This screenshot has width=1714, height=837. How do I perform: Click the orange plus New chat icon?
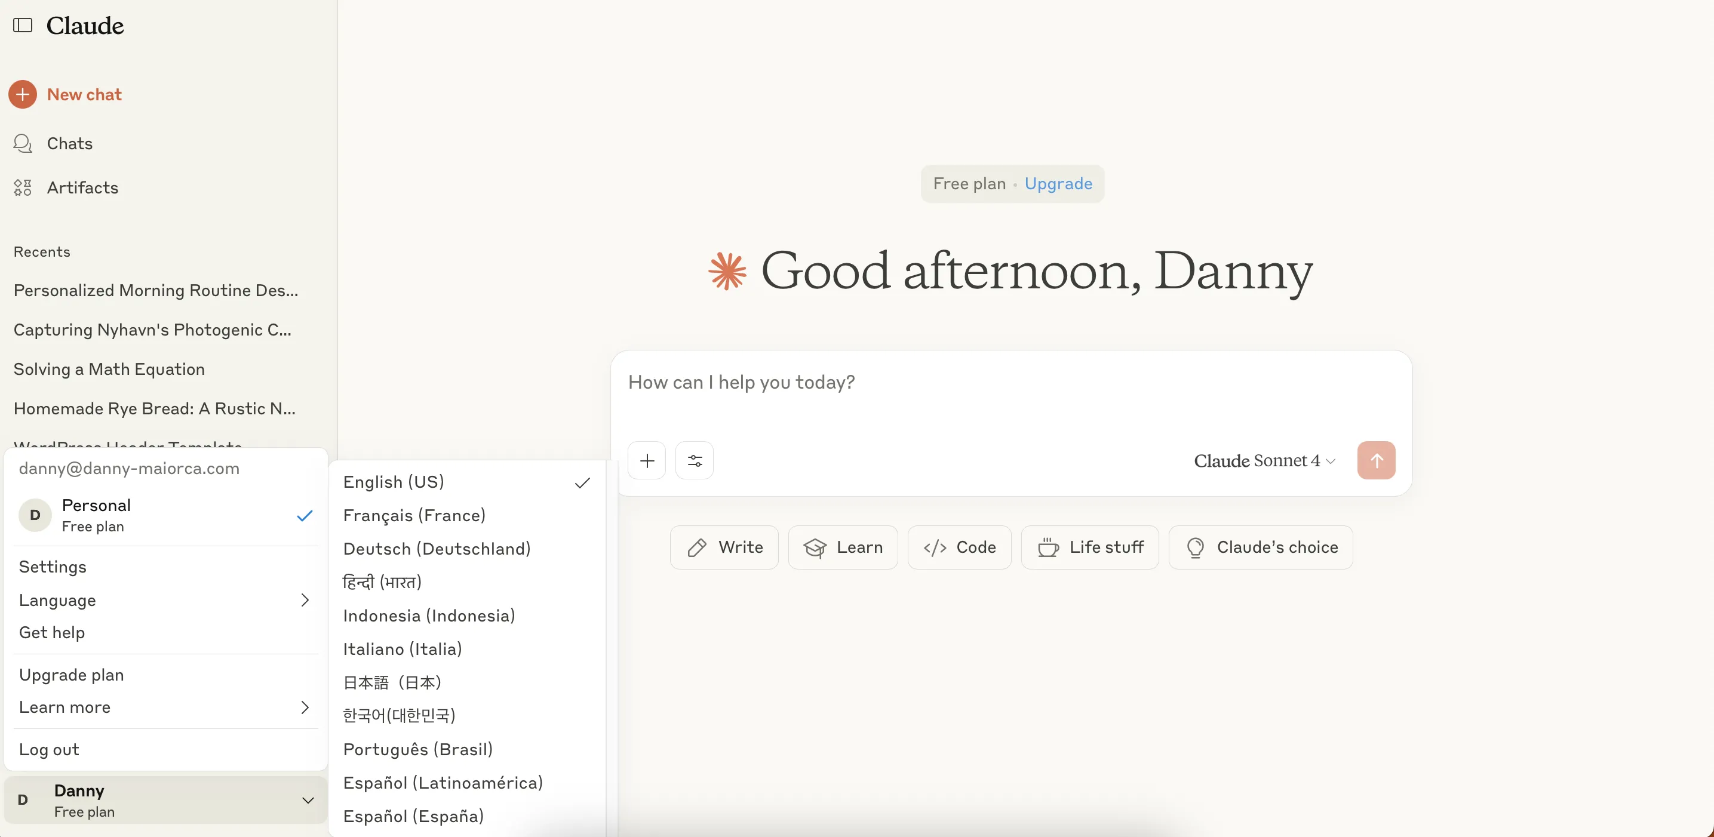(x=23, y=94)
